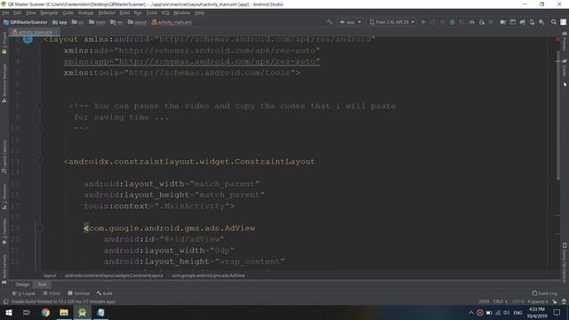Open the Analyze menu

pos(86,12)
